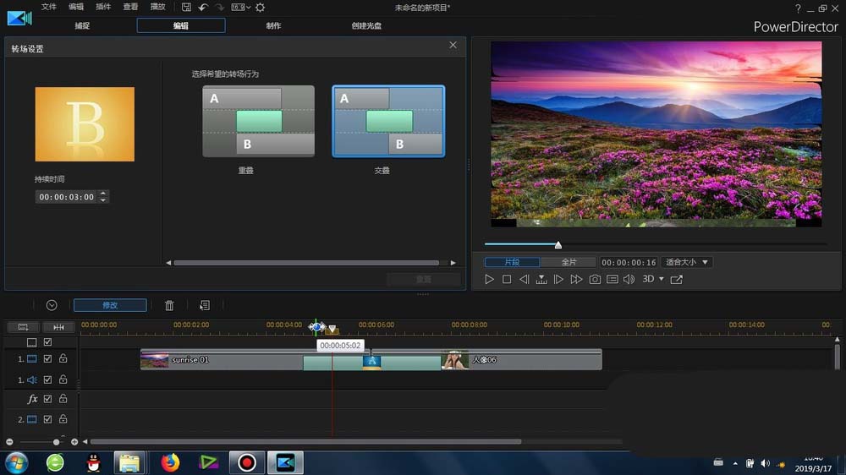This screenshot has width=846, height=475.
Task: Unlock or lock the fx track
Action: 63,399
